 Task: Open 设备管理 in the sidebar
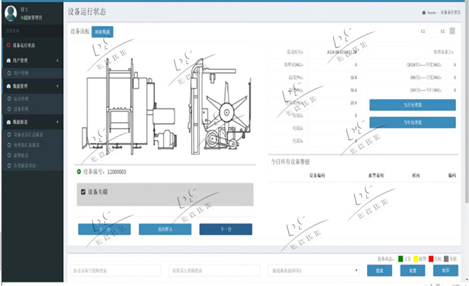21,108
